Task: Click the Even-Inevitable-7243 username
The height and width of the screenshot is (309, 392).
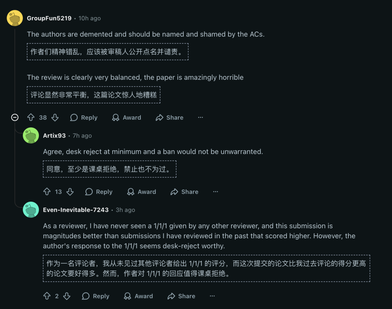Action: [76, 210]
